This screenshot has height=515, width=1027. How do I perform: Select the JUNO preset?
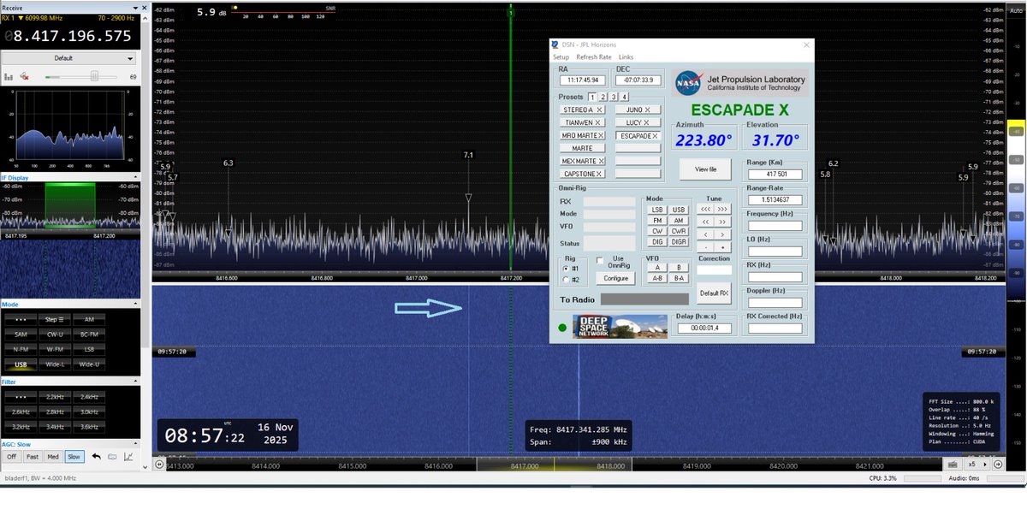point(638,110)
